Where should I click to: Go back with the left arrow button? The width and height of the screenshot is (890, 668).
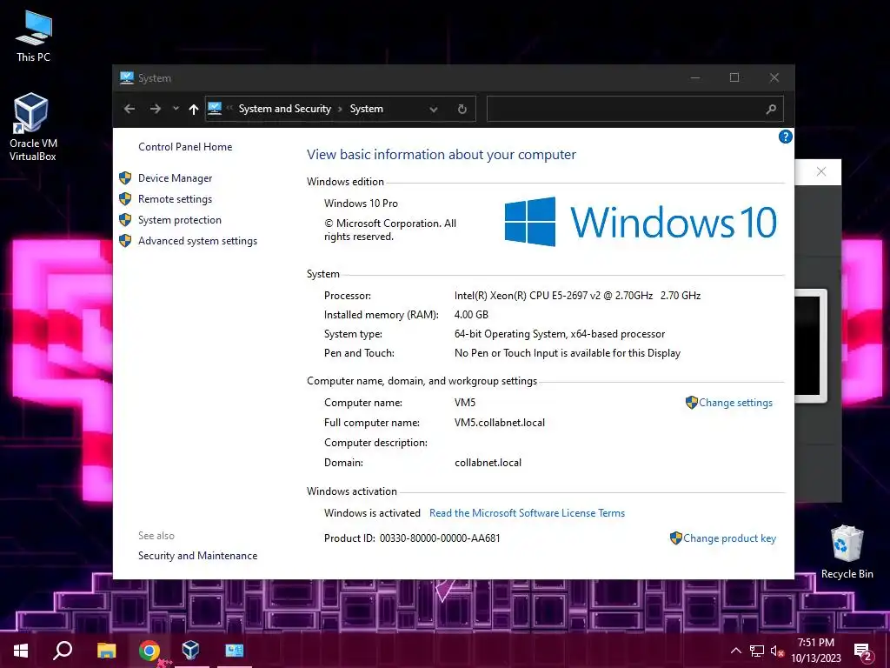pyautogui.click(x=130, y=109)
